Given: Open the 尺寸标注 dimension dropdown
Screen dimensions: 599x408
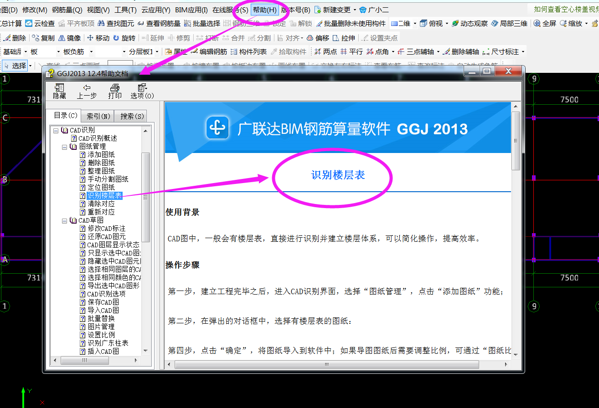Looking at the screenshot, I should click(523, 52).
